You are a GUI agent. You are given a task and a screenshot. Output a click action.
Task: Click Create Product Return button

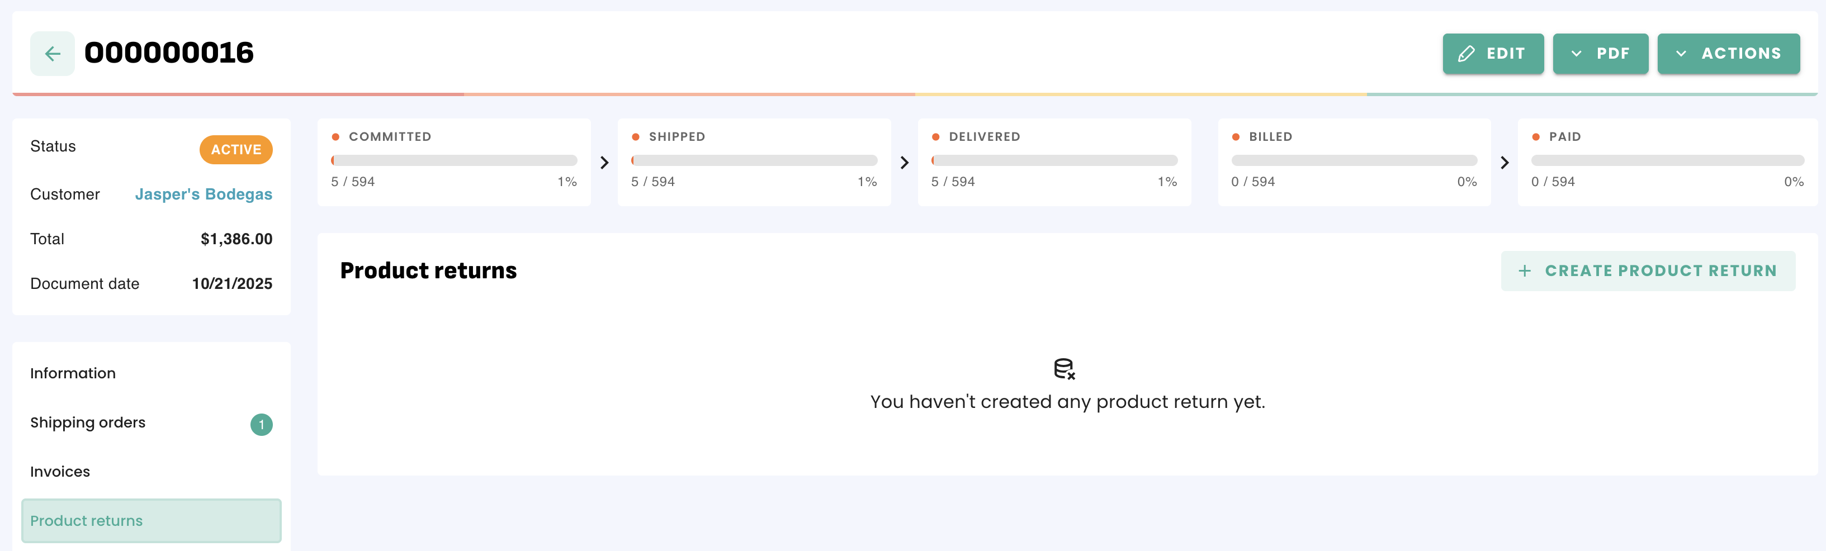(1647, 271)
